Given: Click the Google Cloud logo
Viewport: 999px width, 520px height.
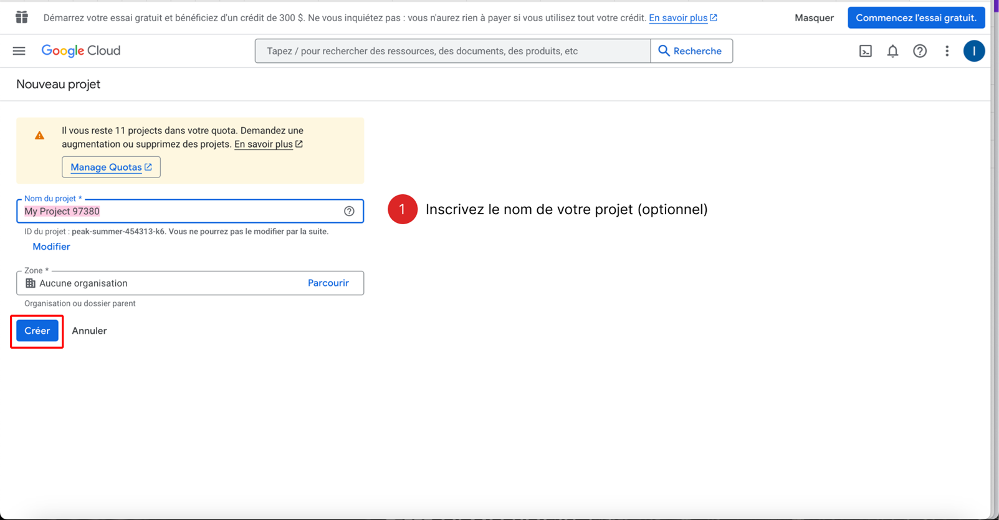Looking at the screenshot, I should pyautogui.click(x=81, y=51).
